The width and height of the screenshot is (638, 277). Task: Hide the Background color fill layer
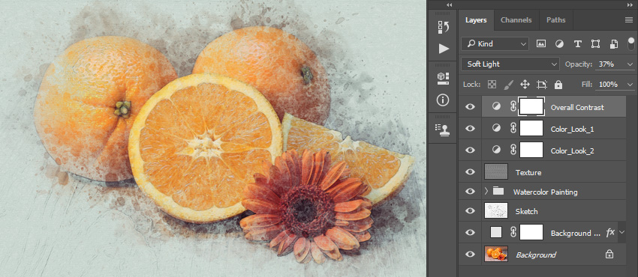point(470,232)
